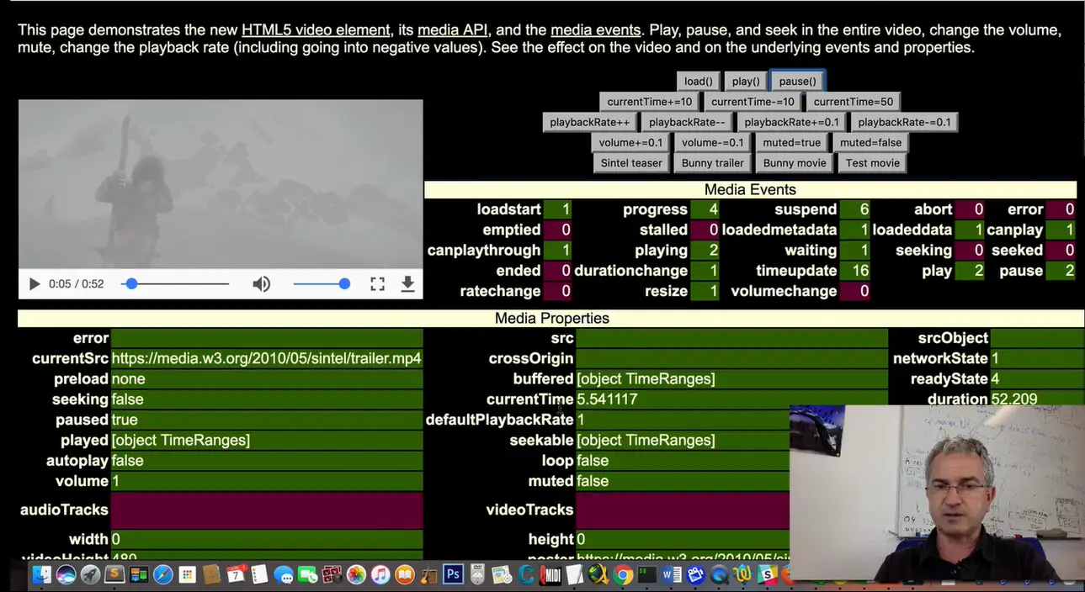
Task: Download the video with the download icon
Action: [407, 284]
